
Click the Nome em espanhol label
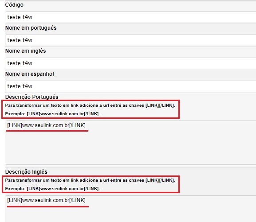coord(30,74)
